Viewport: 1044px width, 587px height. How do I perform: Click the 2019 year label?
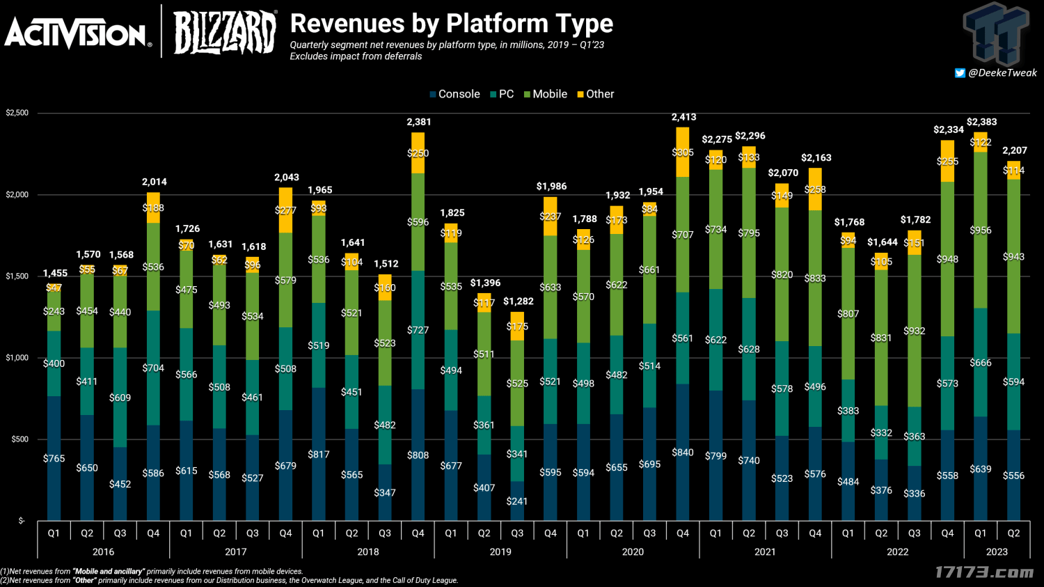pos(500,551)
